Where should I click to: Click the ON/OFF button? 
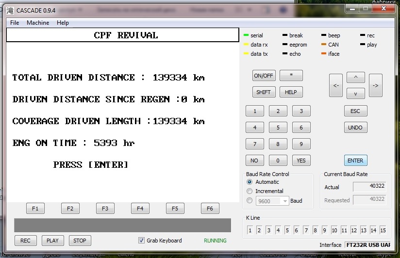[264, 76]
